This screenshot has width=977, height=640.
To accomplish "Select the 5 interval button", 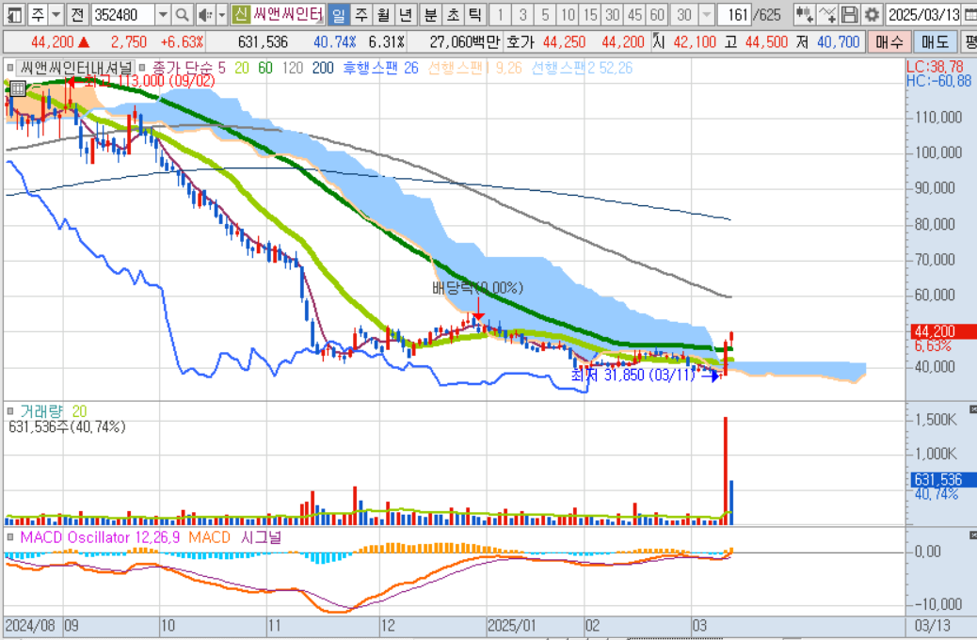I will pyautogui.click(x=545, y=14).
